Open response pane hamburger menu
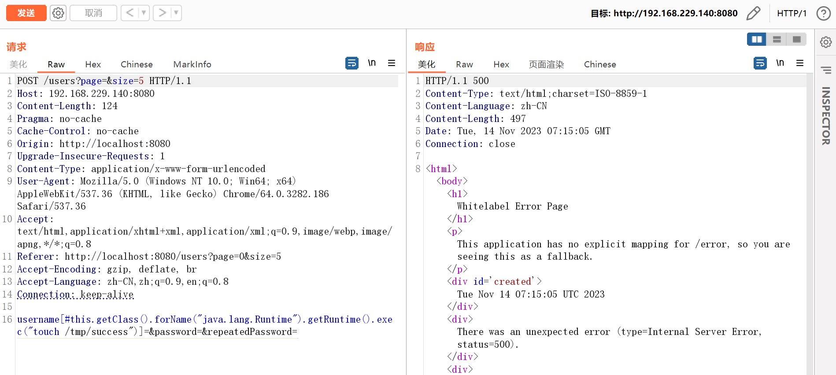 800,63
